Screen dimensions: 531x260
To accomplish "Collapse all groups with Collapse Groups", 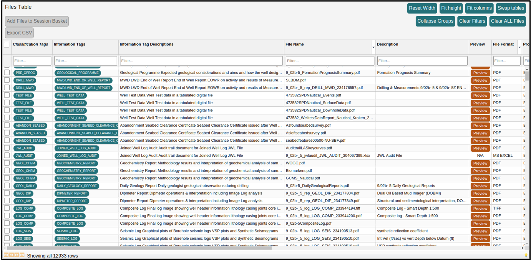I will pyautogui.click(x=435, y=21).
